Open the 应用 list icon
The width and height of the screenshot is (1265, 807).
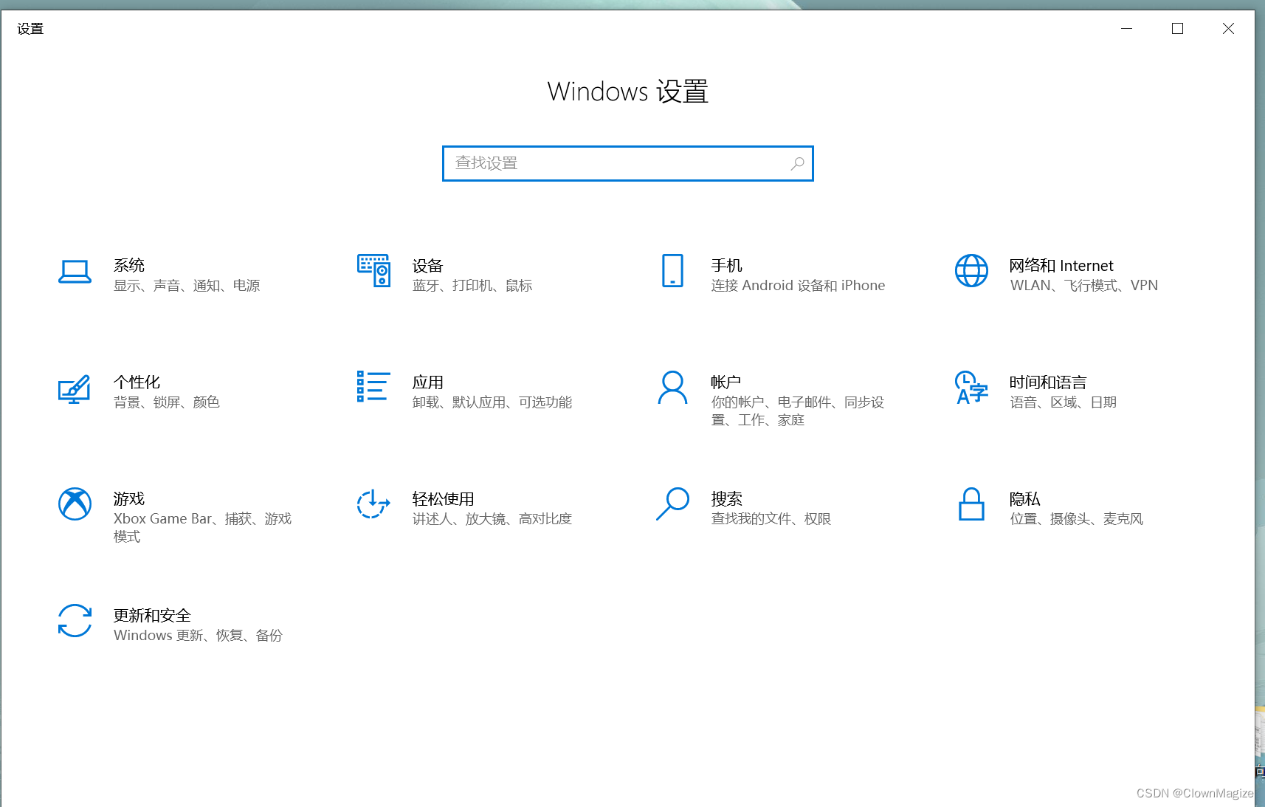(373, 386)
